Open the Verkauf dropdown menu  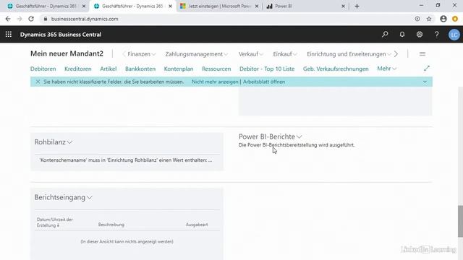(251, 54)
